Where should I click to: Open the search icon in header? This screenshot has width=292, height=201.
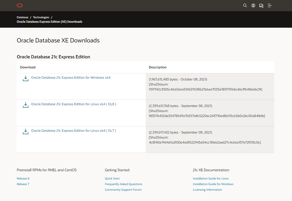pyautogui.click(x=245, y=5)
